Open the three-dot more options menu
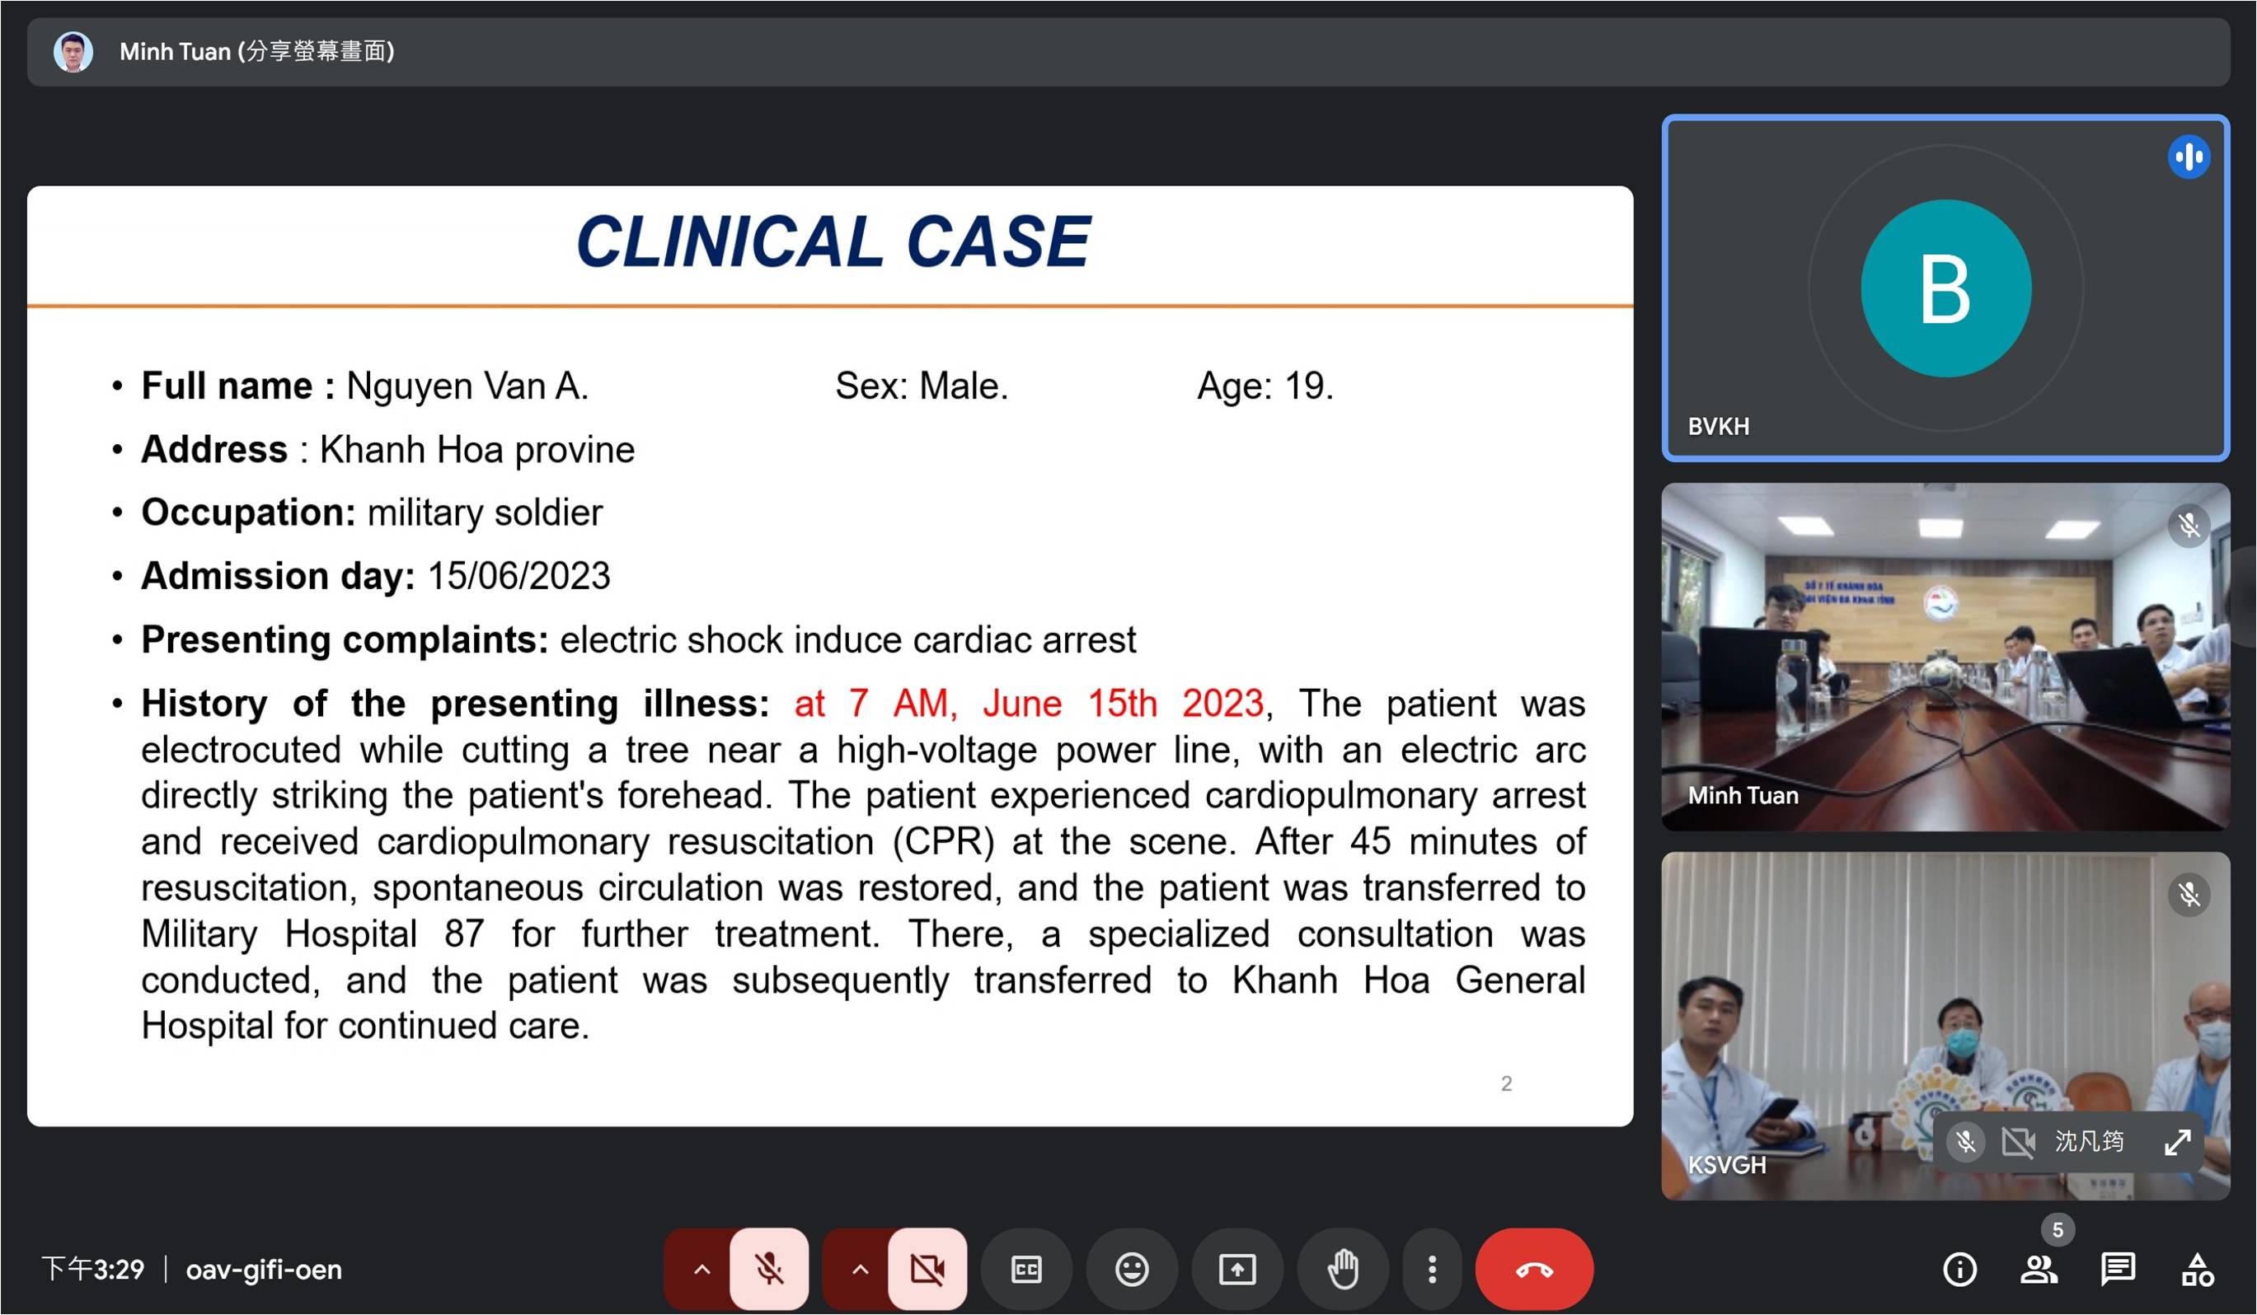This screenshot has width=2257, height=1315. (1432, 1269)
